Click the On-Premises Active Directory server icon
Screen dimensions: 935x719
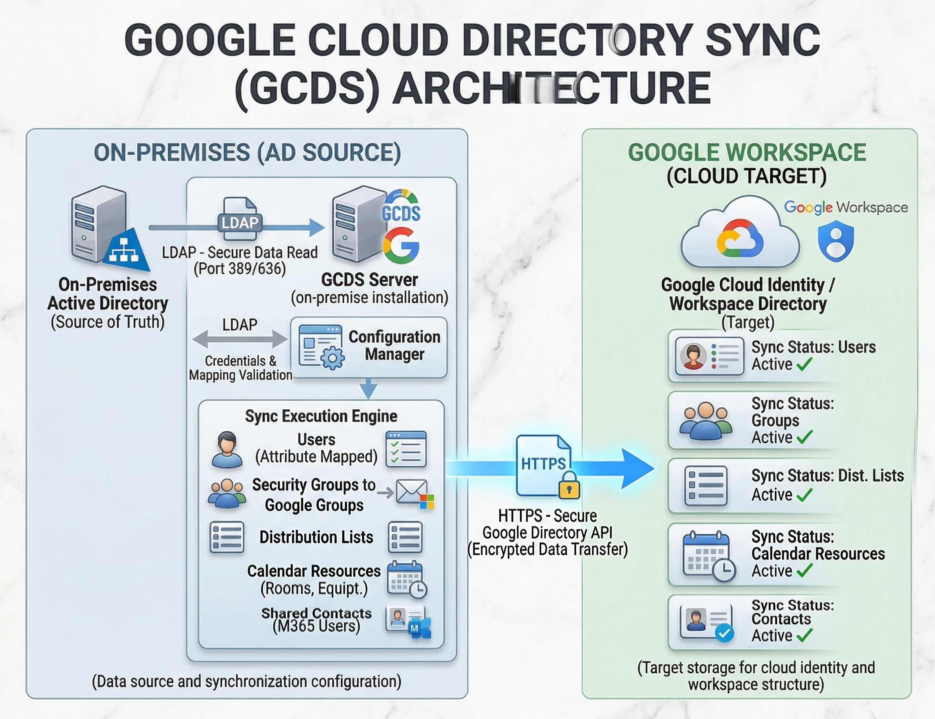coord(110,229)
